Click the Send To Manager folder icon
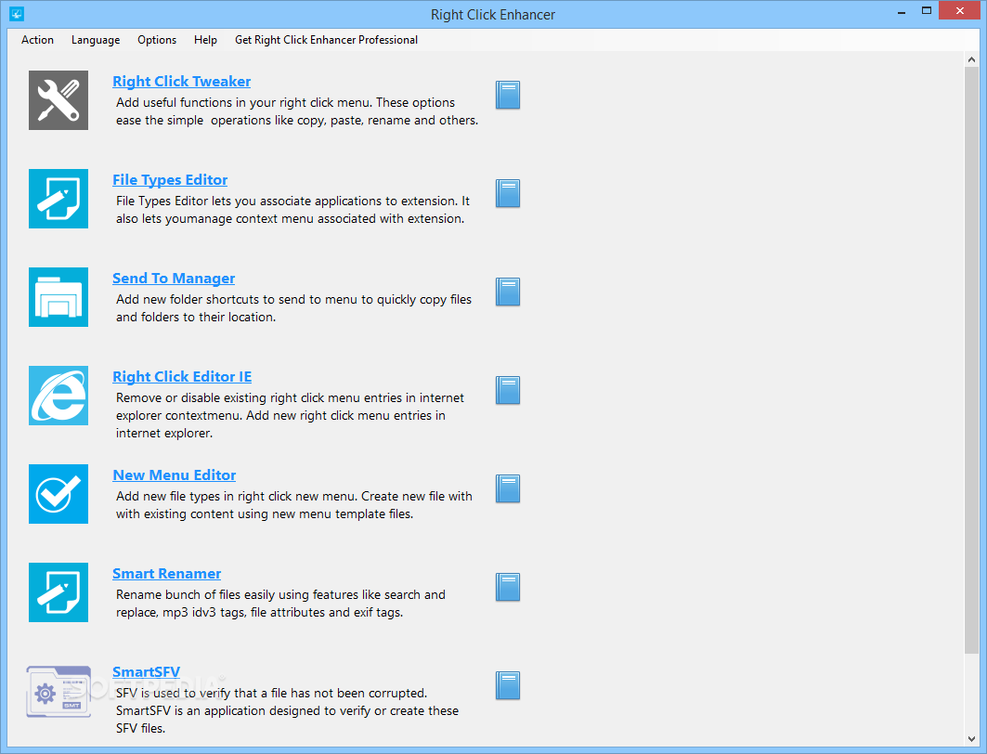The image size is (987, 754). (x=58, y=297)
